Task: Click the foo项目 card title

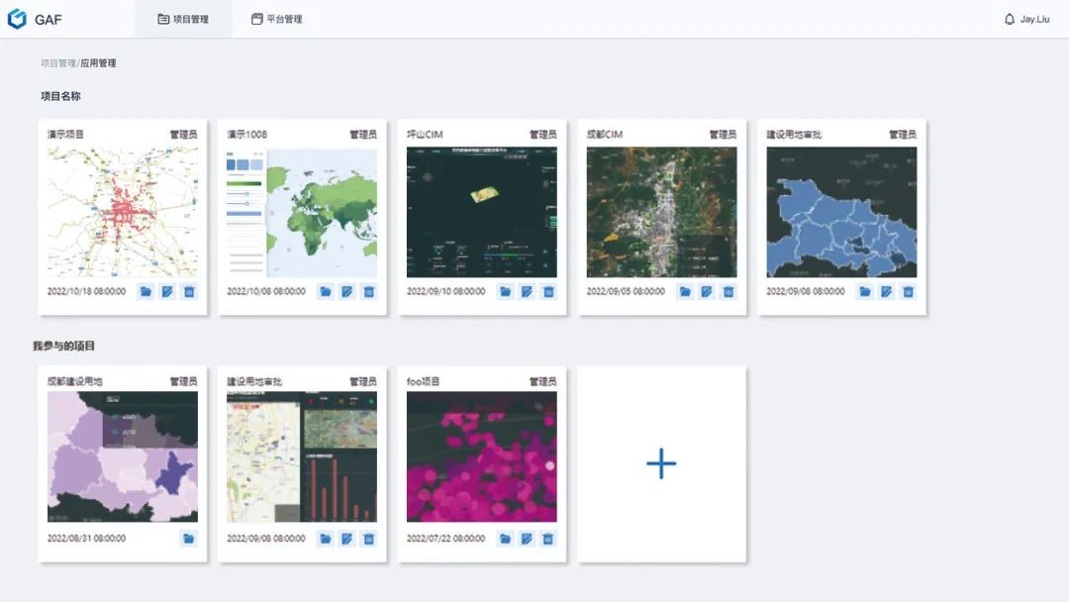Action: 423,381
